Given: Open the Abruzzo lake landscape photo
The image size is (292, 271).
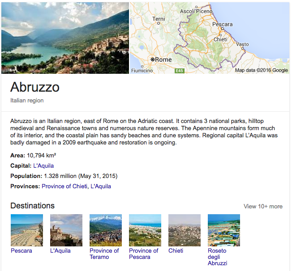Looking at the screenshot, I should coord(65,38).
